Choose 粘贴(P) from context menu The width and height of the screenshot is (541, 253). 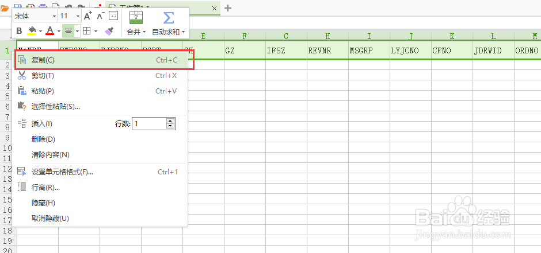[100, 91]
